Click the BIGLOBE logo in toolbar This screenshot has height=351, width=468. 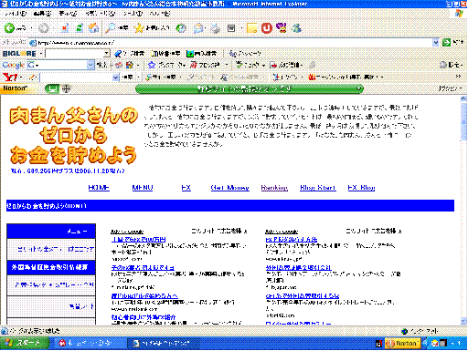click(x=19, y=54)
